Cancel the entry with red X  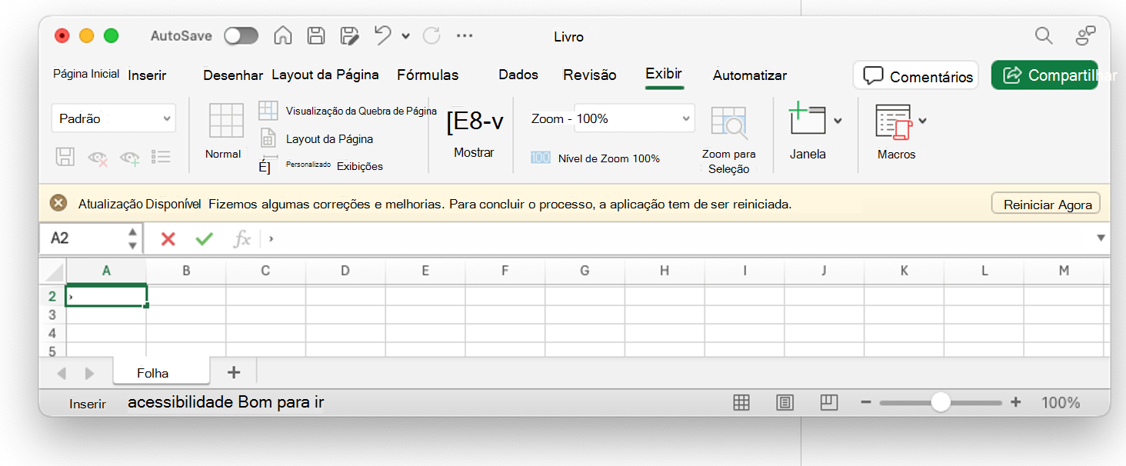coord(168,239)
